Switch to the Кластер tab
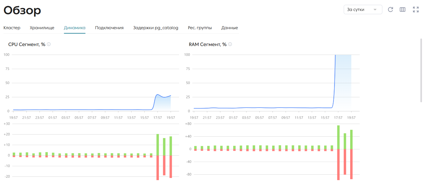The width and height of the screenshot is (426, 182). point(12,28)
